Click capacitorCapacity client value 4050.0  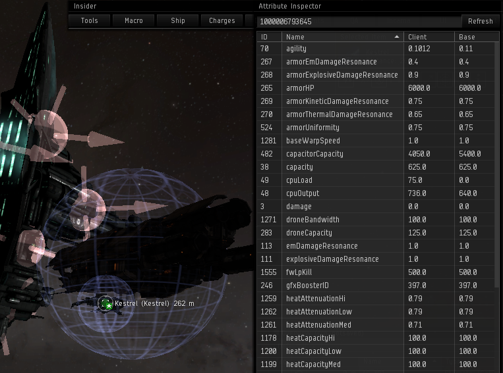pos(419,154)
